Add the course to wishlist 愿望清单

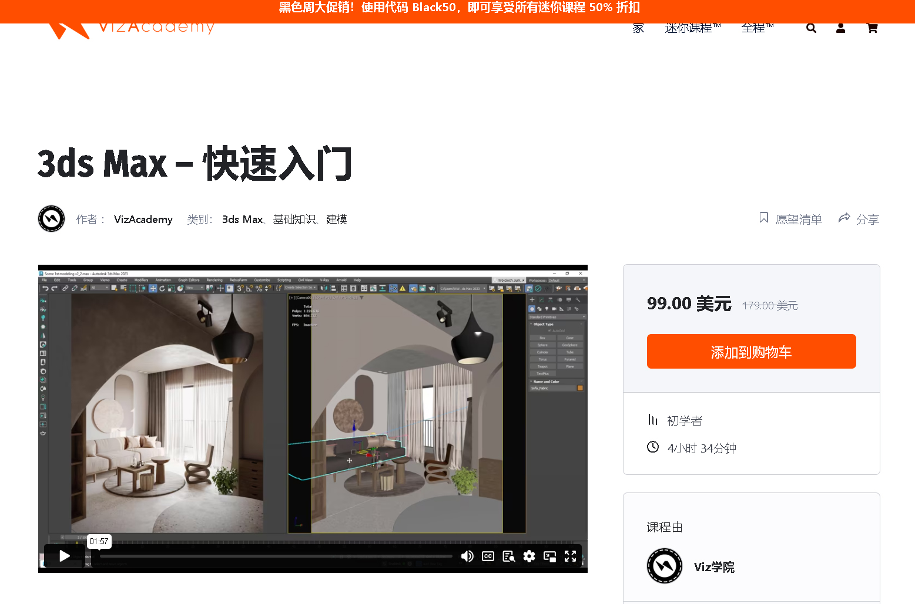click(790, 219)
